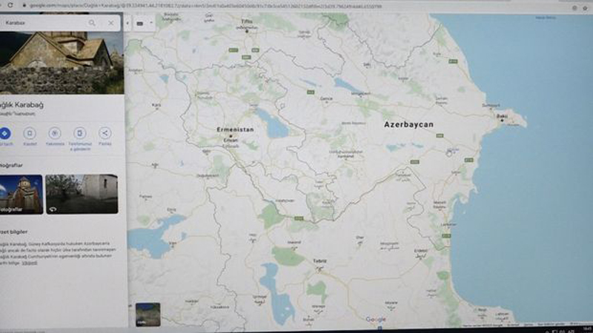593x333 pixels.
Task: Click the Paylaş share icon
Action: point(105,133)
